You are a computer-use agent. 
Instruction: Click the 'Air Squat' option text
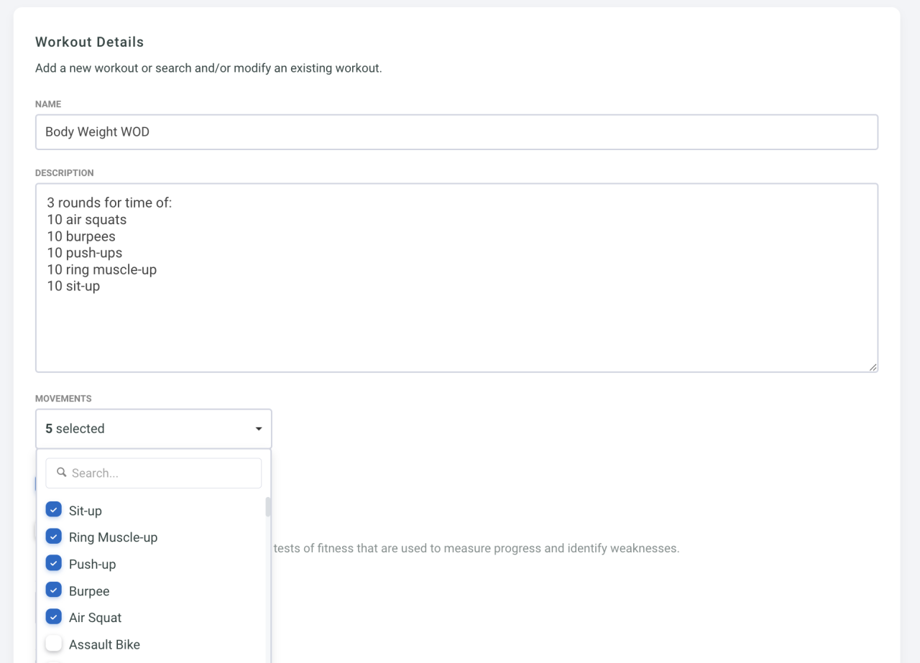[x=95, y=618]
